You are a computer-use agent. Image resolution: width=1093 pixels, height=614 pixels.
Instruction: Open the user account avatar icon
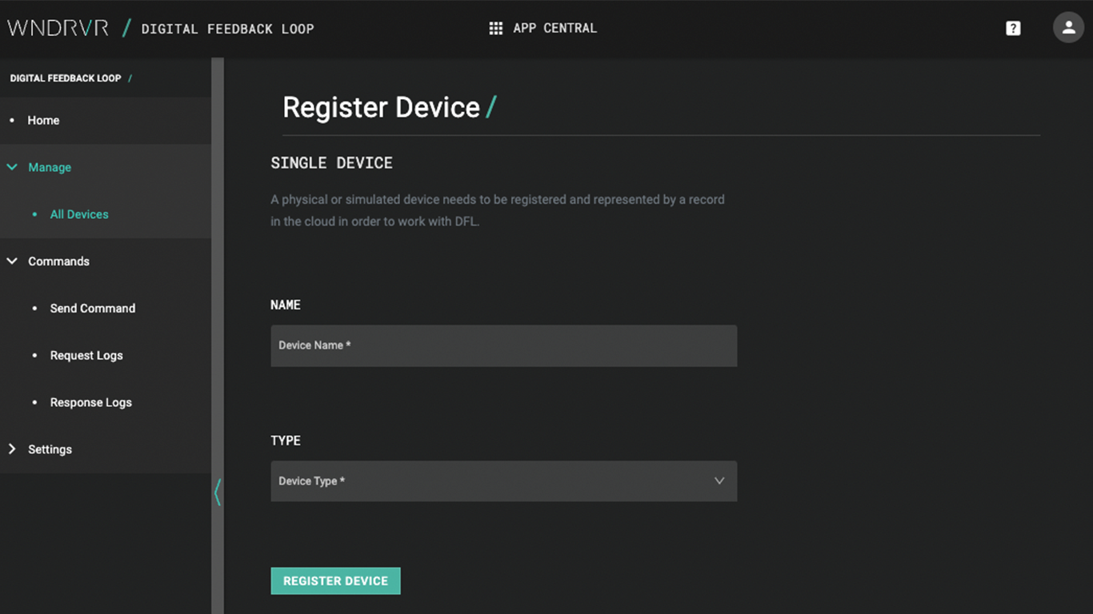[1068, 27]
